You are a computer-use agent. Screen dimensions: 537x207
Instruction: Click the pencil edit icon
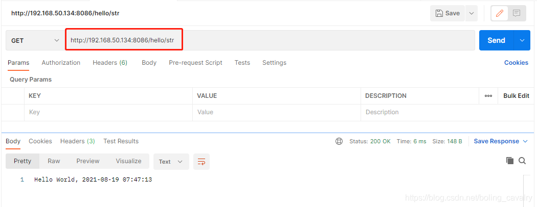tap(500, 13)
